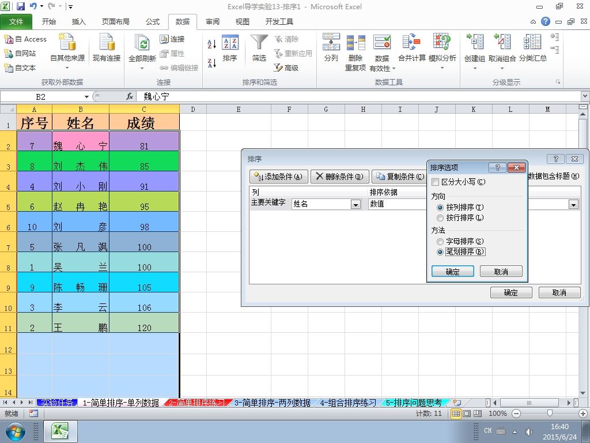
Task: Click the Connections (连接) icon
Action: [x=172, y=39]
